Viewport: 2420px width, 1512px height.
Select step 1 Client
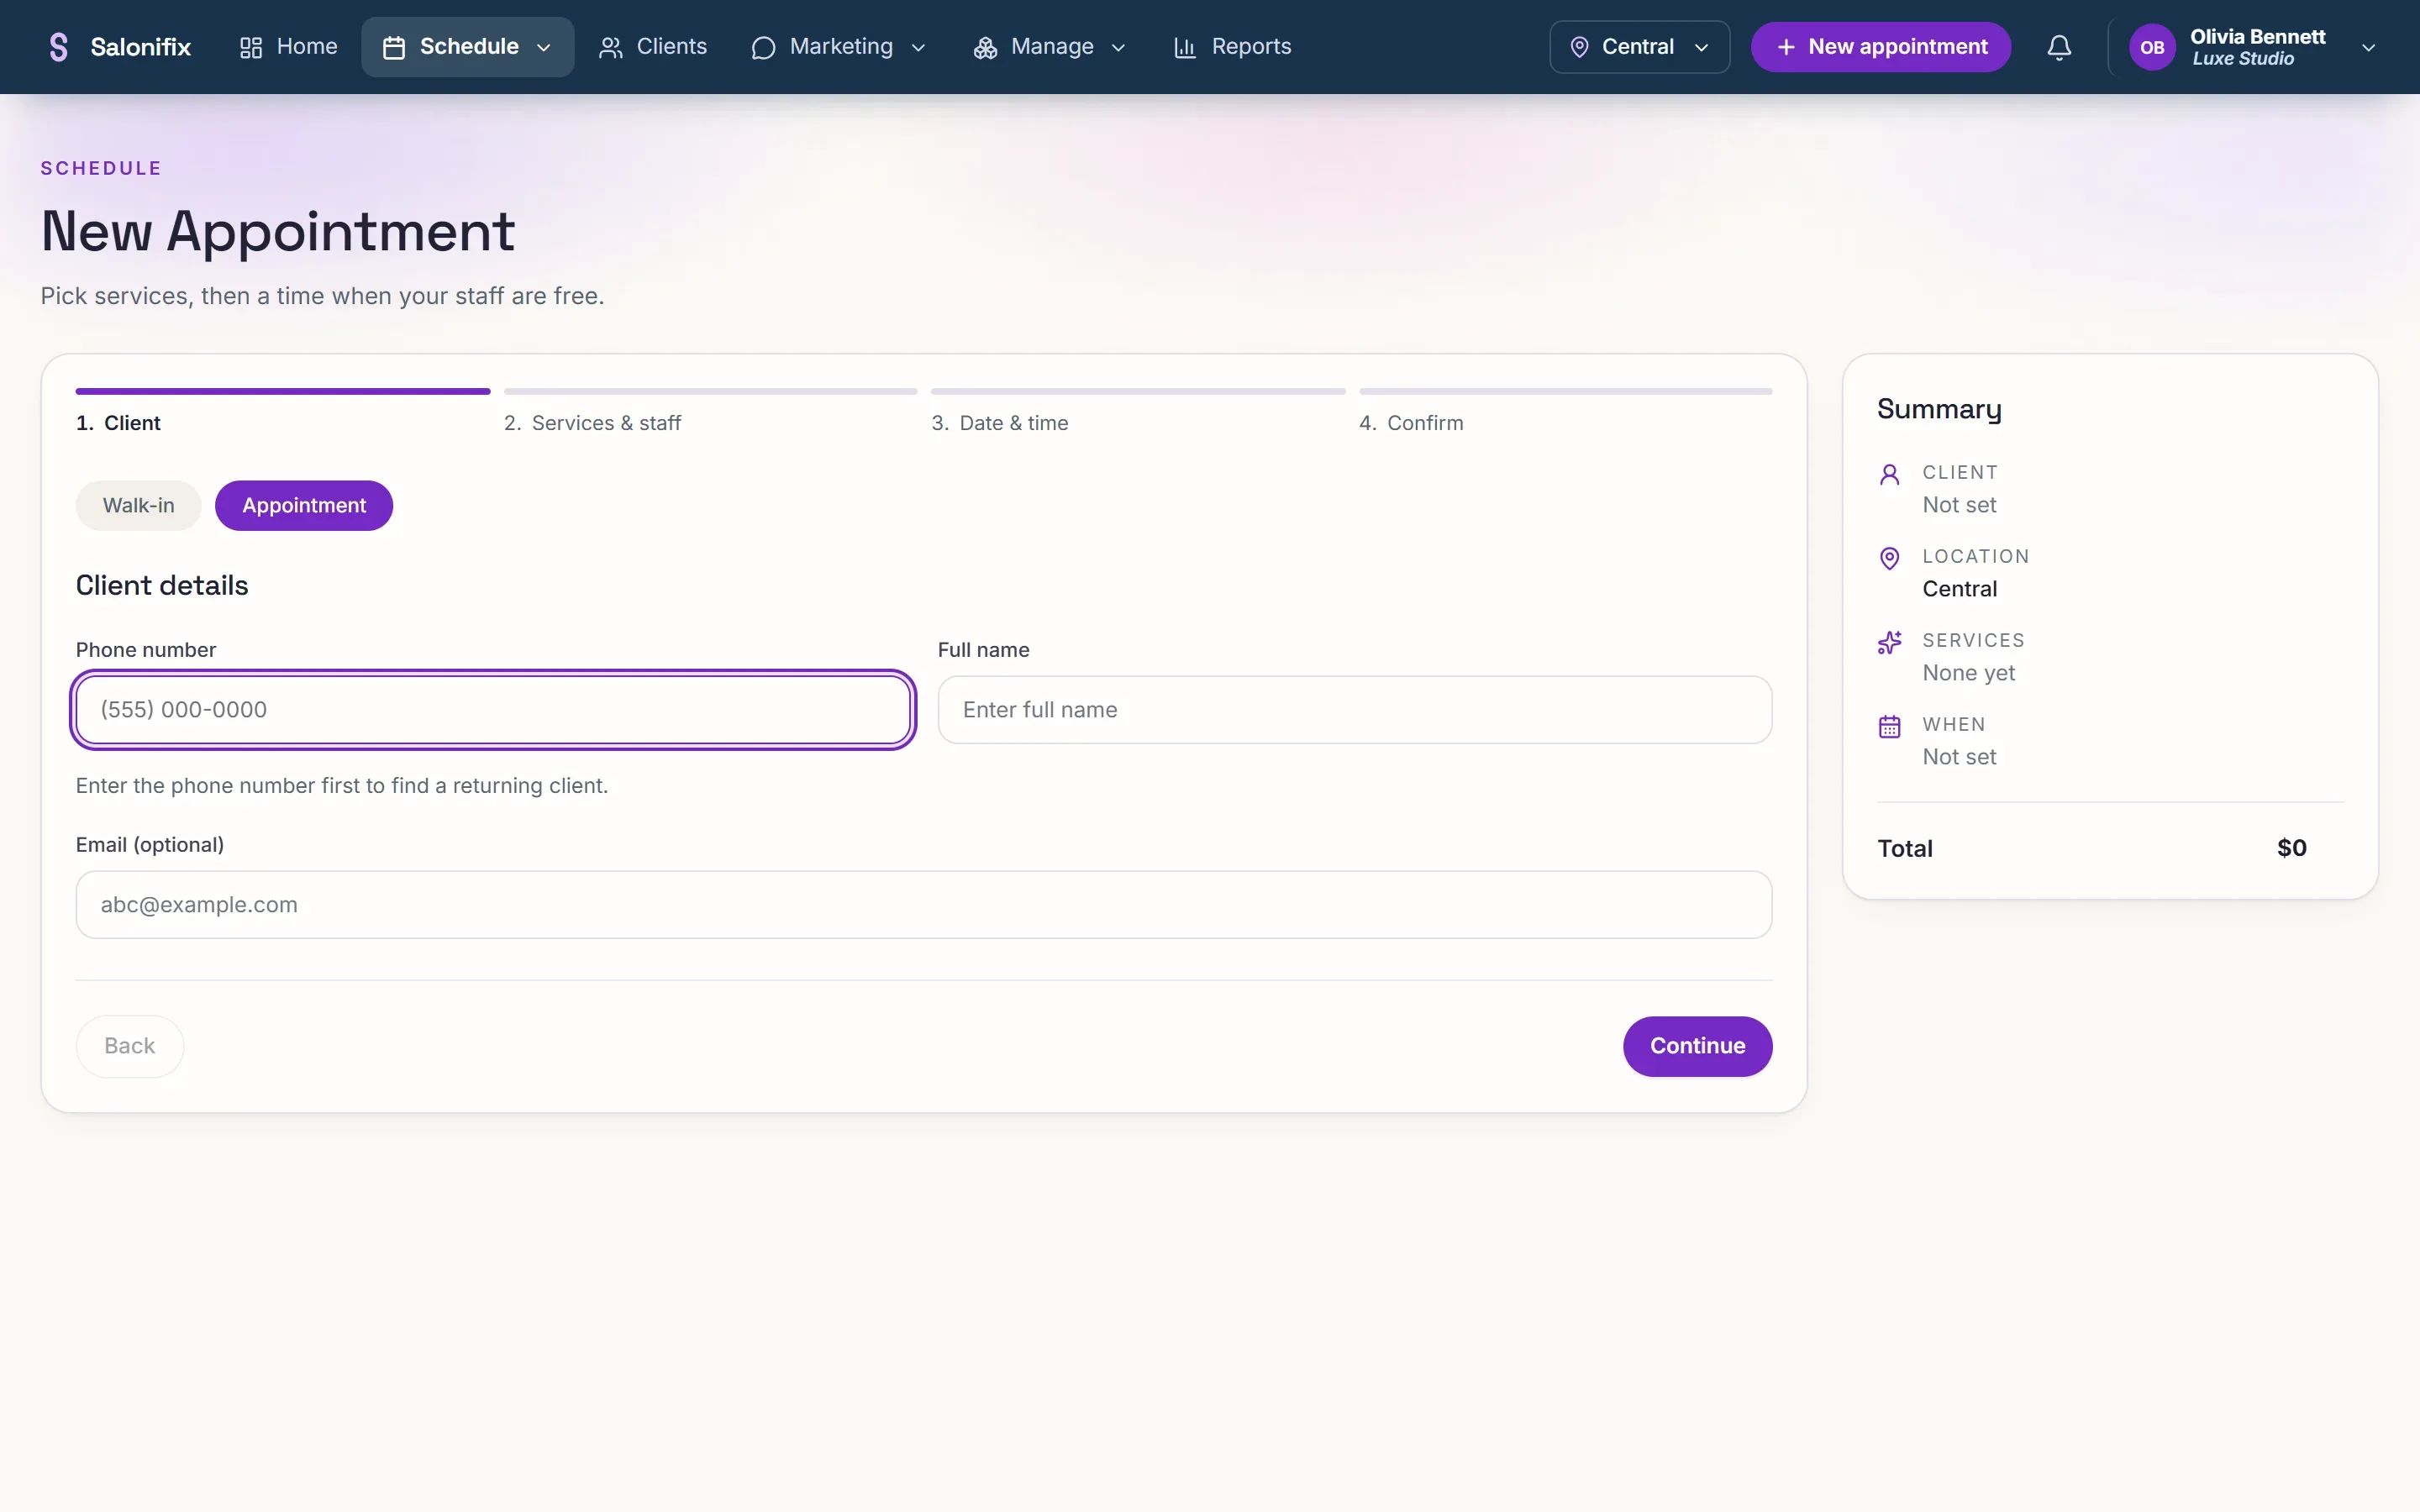[118, 423]
